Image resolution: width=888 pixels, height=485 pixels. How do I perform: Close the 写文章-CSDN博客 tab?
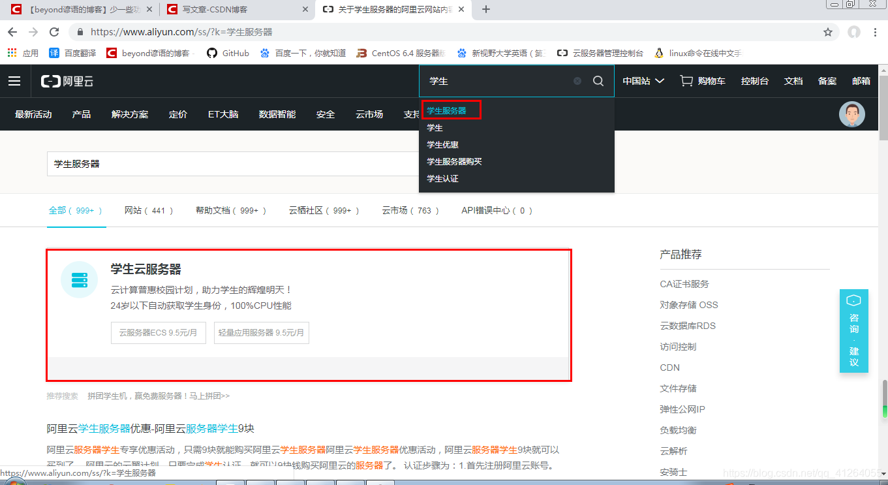pos(305,10)
